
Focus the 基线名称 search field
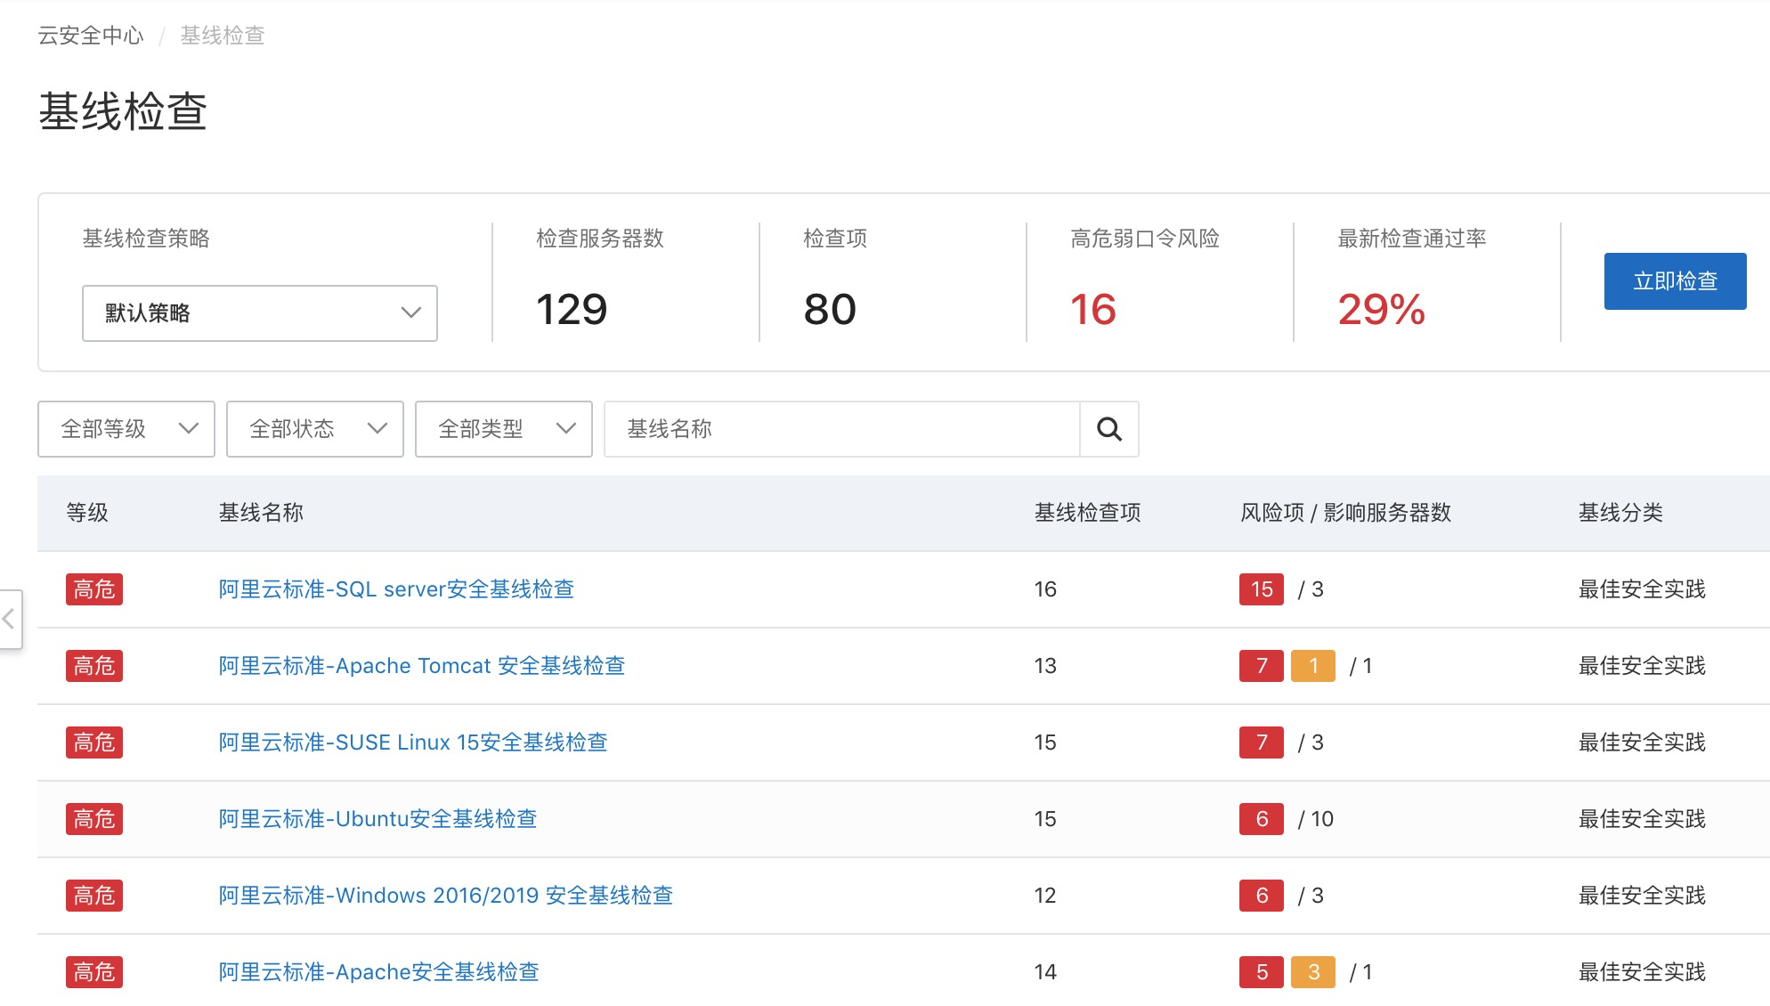(x=842, y=429)
